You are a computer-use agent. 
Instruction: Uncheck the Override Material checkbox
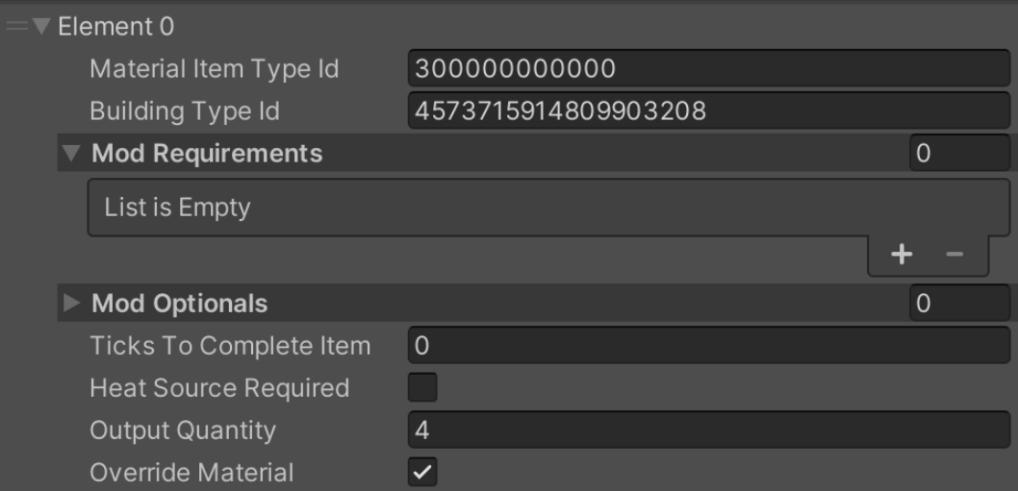click(422, 472)
